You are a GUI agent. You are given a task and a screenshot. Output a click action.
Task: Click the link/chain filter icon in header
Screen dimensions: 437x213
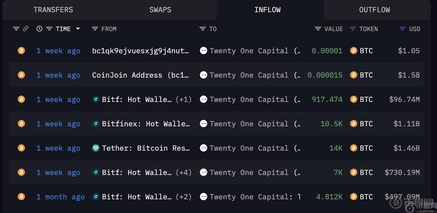(x=26, y=29)
